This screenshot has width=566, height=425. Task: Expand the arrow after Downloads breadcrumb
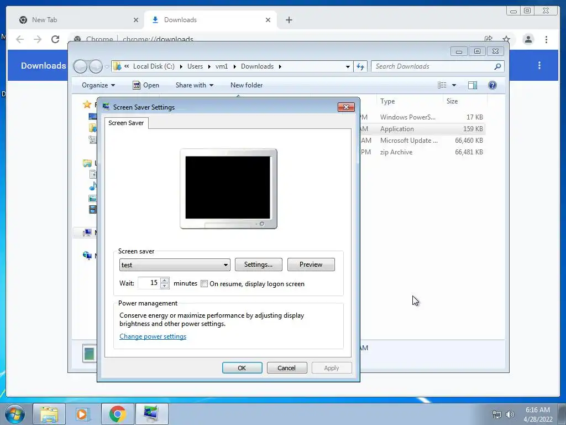[x=280, y=66]
